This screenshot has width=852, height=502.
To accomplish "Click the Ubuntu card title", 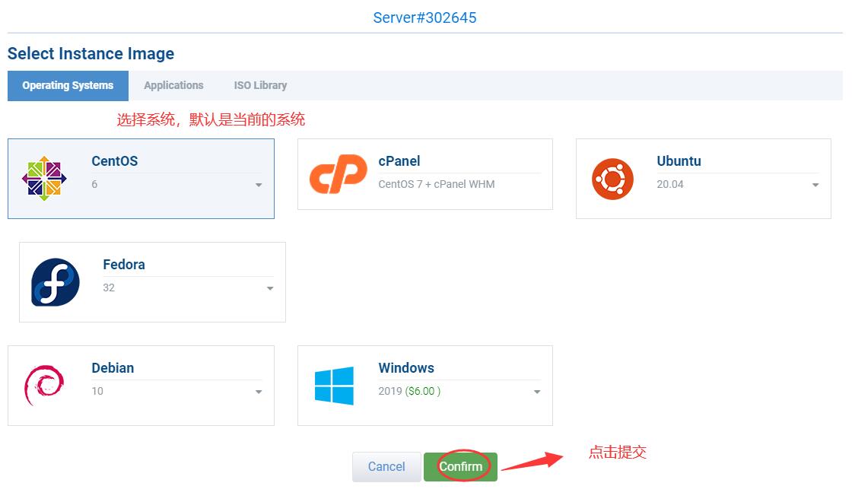I will pos(679,161).
